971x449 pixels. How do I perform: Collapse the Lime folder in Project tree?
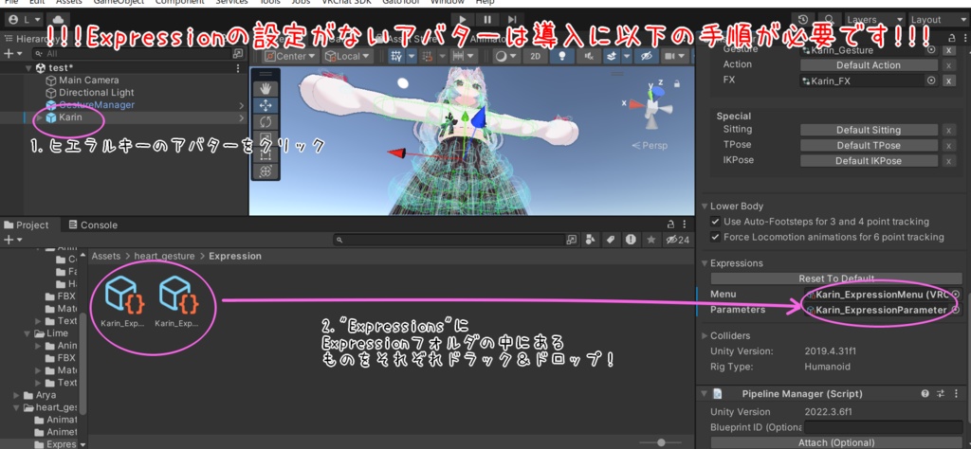click(x=27, y=333)
